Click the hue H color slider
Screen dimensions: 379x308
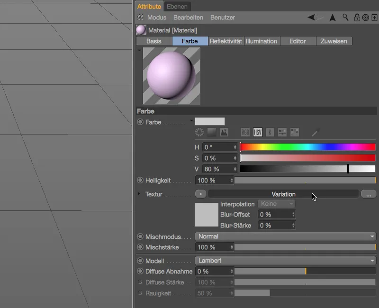tap(307, 147)
